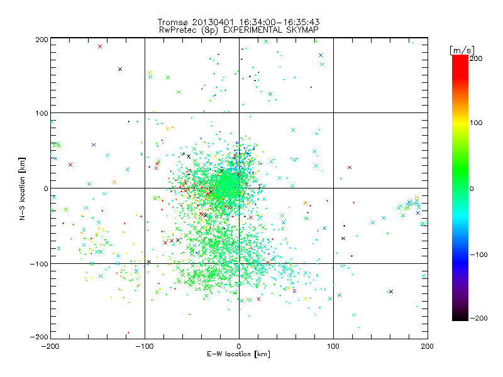This screenshot has width=503, height=377.
Task: Click the x-axis tick label -200
Action: (50, 346)
